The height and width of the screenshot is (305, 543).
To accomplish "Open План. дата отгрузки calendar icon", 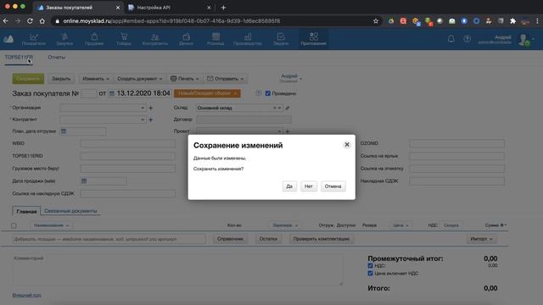I will (x=64, y=131).
